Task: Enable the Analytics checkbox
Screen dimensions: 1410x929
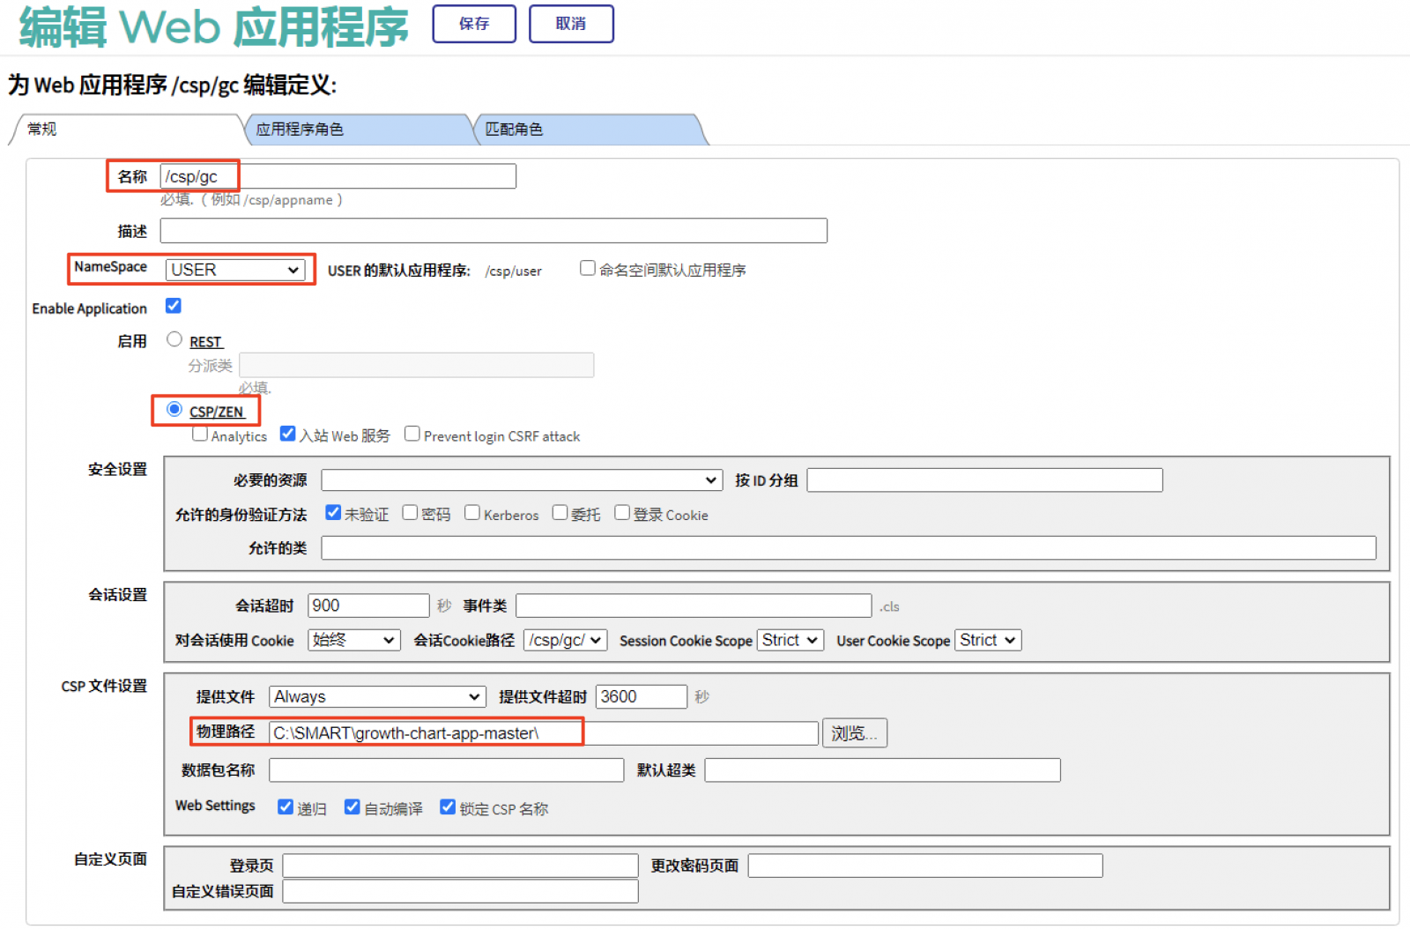Action: tap(200, 434)
